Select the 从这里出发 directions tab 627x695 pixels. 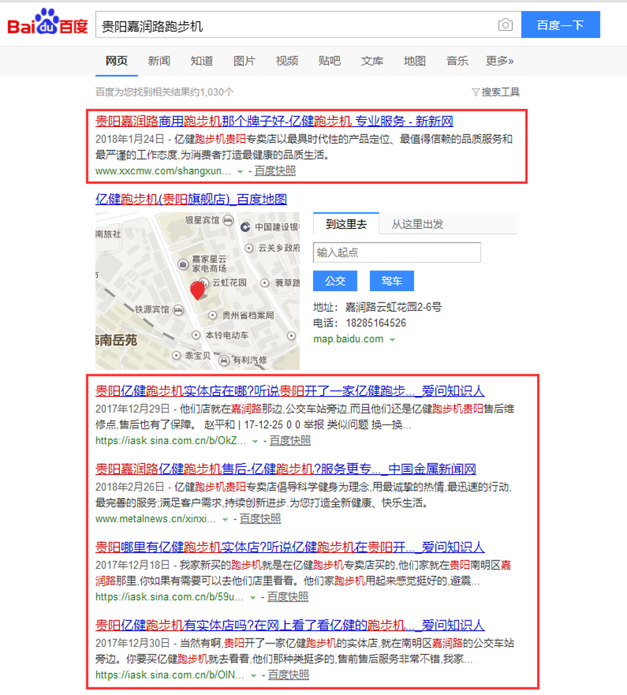(x=417, y=224)
